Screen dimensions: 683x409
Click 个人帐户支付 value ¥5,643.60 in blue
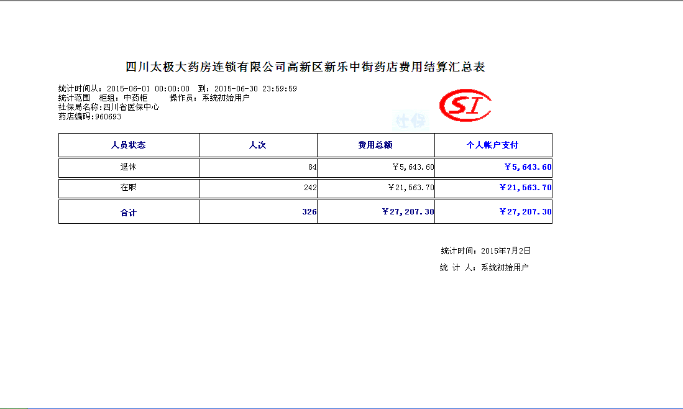pyautogui.click(x=528, y=167)
